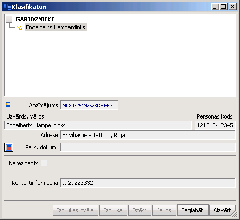
Task: Open the personal document form icon button
Action: (9, 147)
